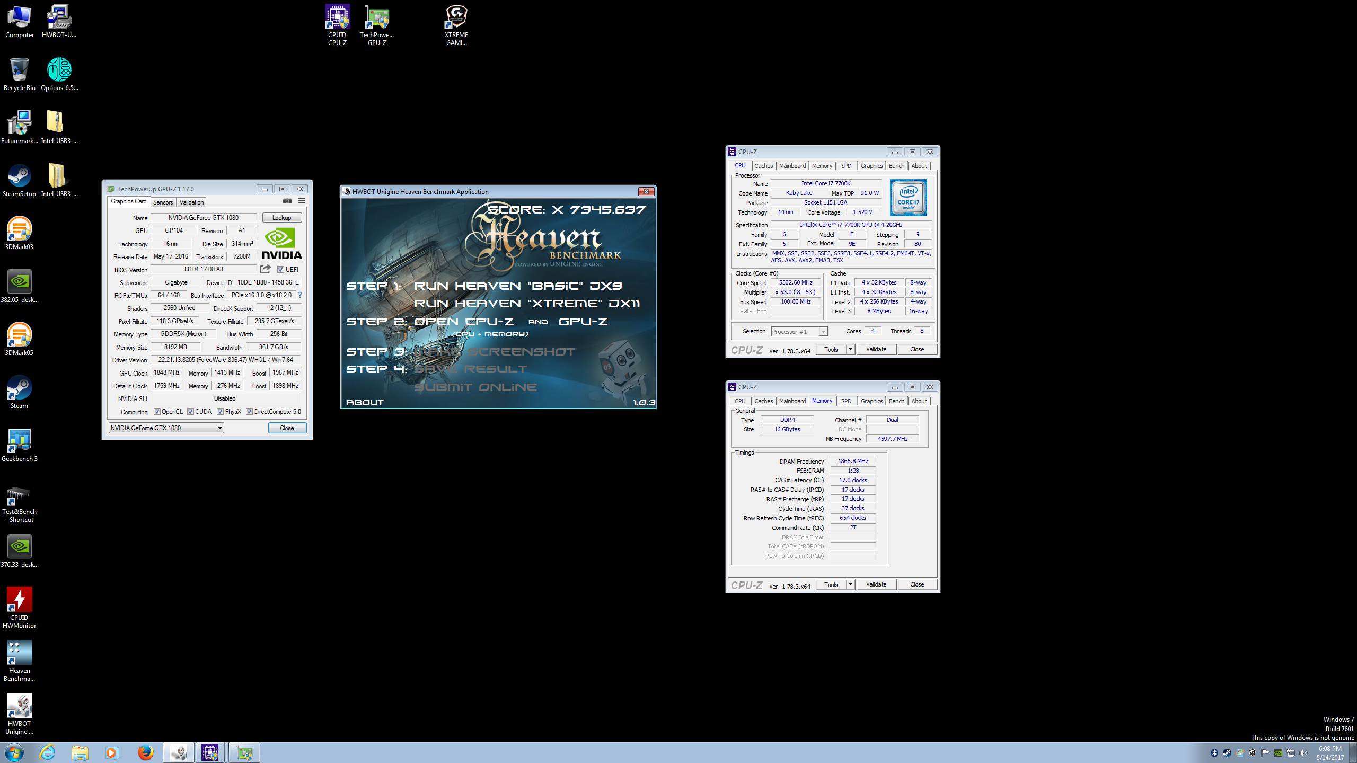The width and height of the screenshot is (1357, 763).
Task: Click the GPU-Z Driver Version field
Action: click(226, 360)
